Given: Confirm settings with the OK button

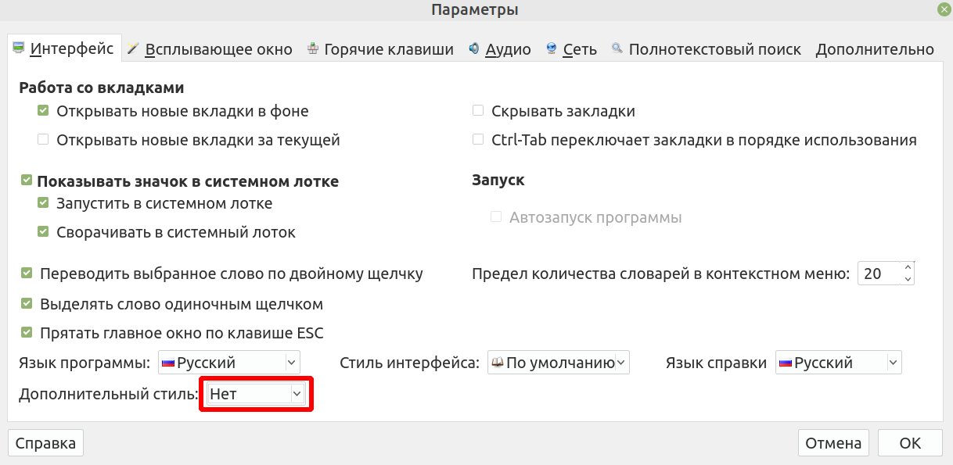Looking at the screenshot, I should [x=910, y=443].
